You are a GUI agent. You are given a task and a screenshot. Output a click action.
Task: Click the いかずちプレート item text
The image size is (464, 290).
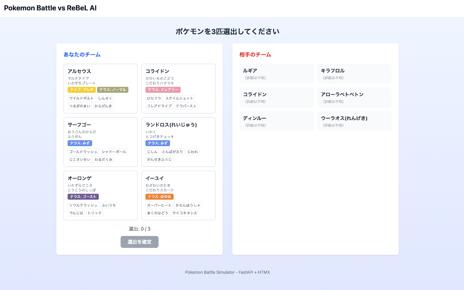[82, 83]
